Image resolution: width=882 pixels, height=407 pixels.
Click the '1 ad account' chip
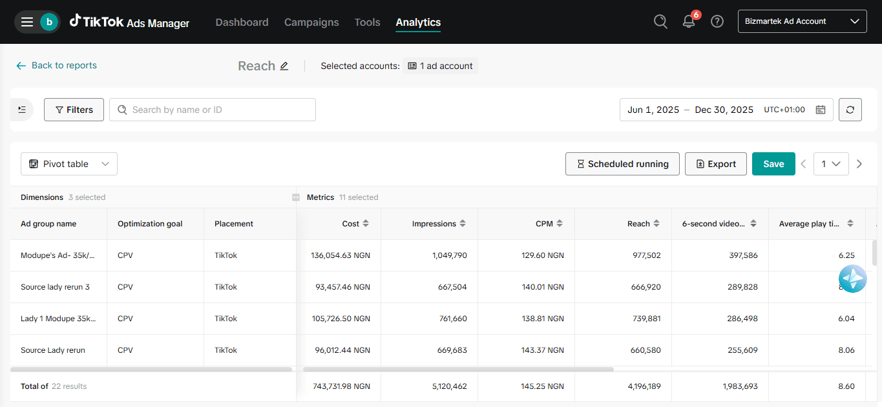point(441,66)
